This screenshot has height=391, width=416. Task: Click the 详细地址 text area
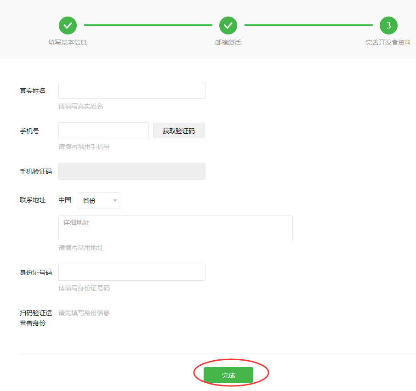tap(175, 227)
